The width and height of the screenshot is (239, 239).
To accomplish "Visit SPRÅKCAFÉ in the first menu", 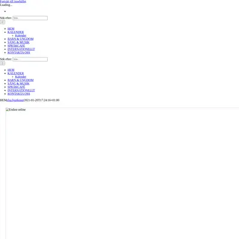I will pyautogui.click(x=16, y=46).
